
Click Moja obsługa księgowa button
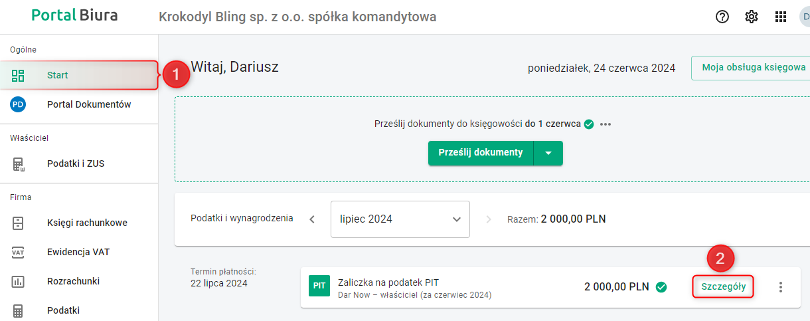(x=753, y=68)
